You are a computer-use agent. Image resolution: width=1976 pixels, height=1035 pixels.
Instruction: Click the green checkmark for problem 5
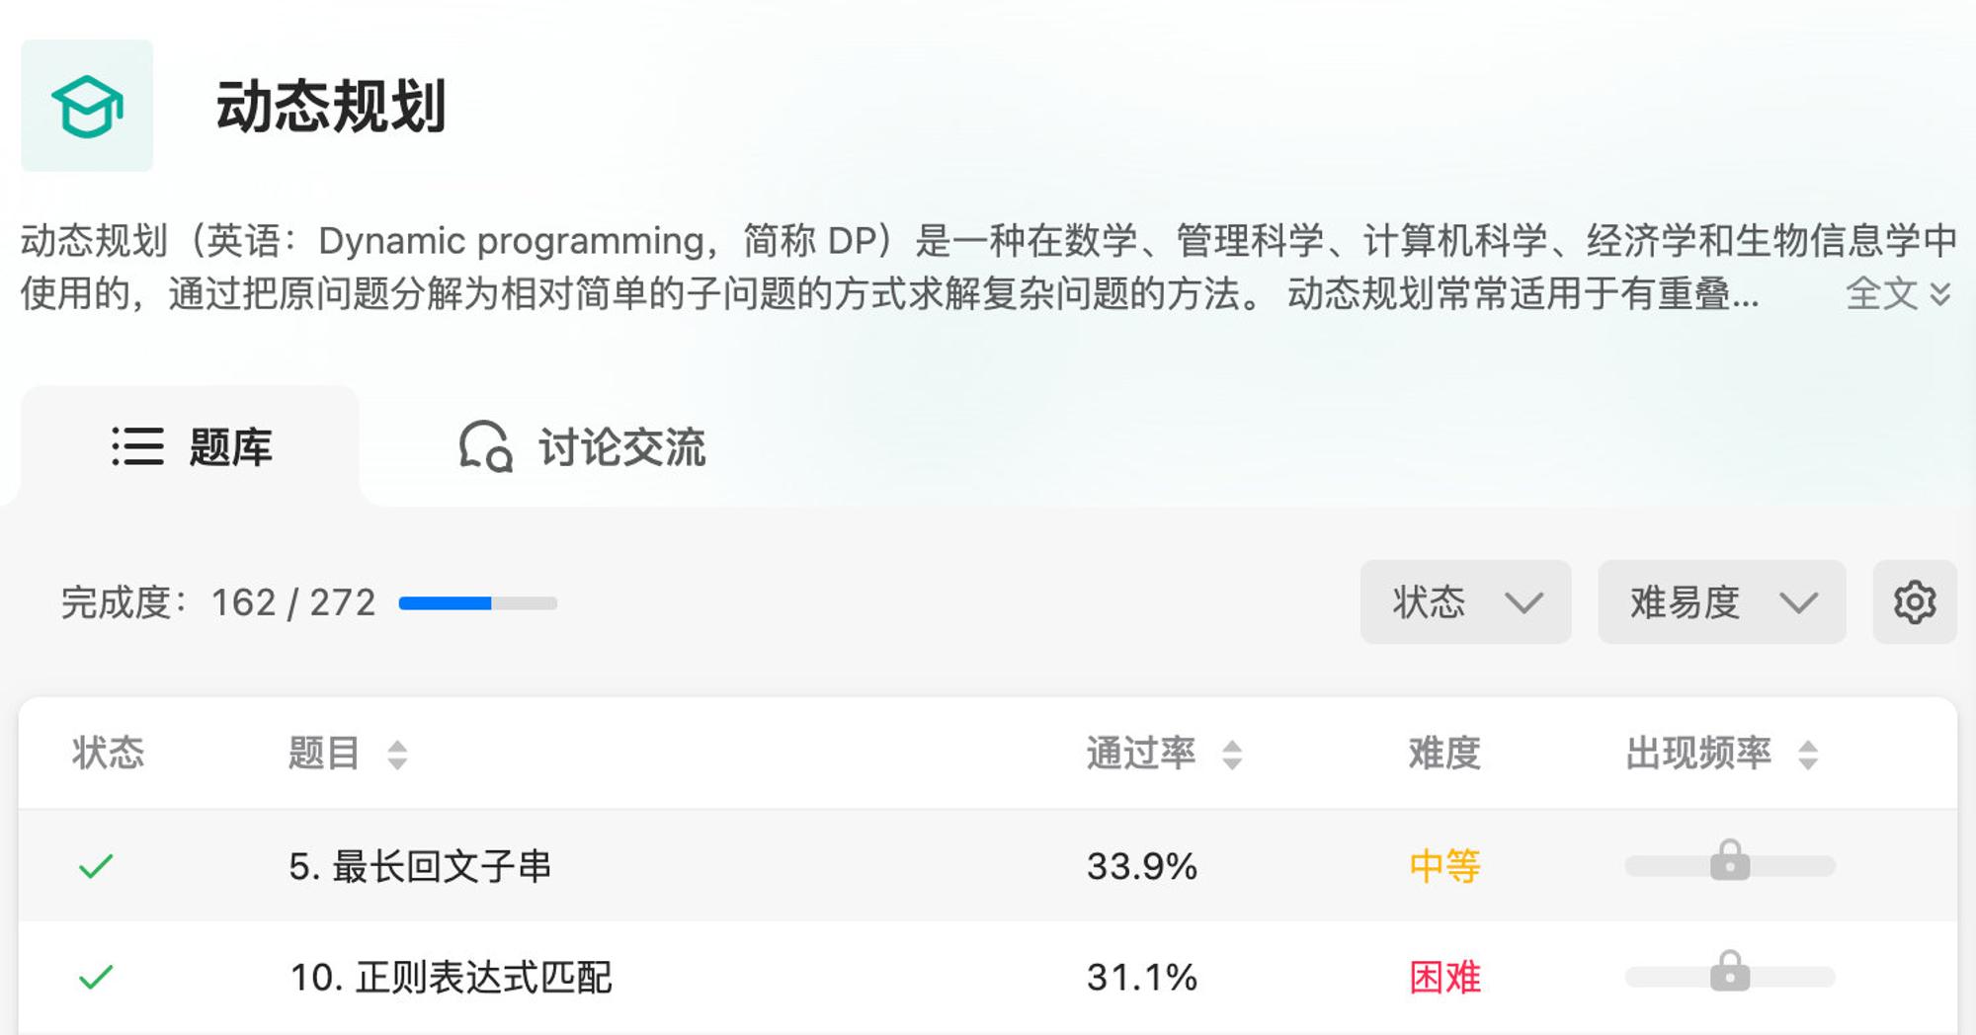[96, 866]
